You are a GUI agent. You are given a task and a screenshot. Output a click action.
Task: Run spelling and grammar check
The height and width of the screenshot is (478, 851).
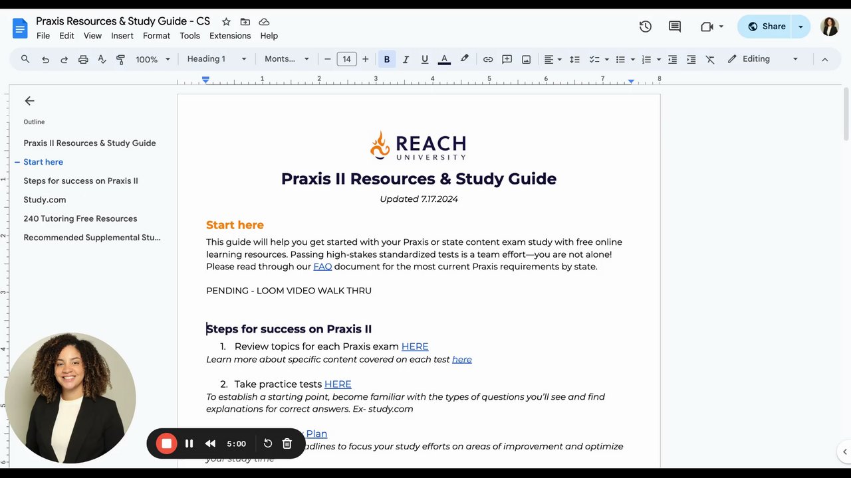pyautogui.click(x=102, y=59)
